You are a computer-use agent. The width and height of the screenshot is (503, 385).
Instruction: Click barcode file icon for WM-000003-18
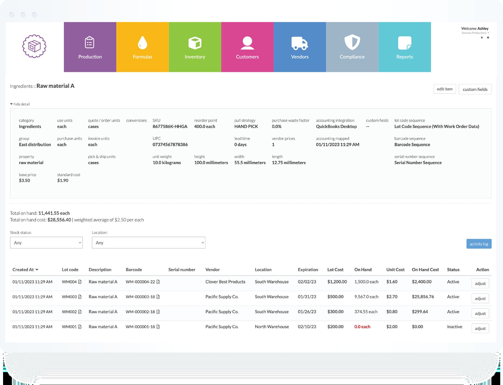[x=158, y=297]
